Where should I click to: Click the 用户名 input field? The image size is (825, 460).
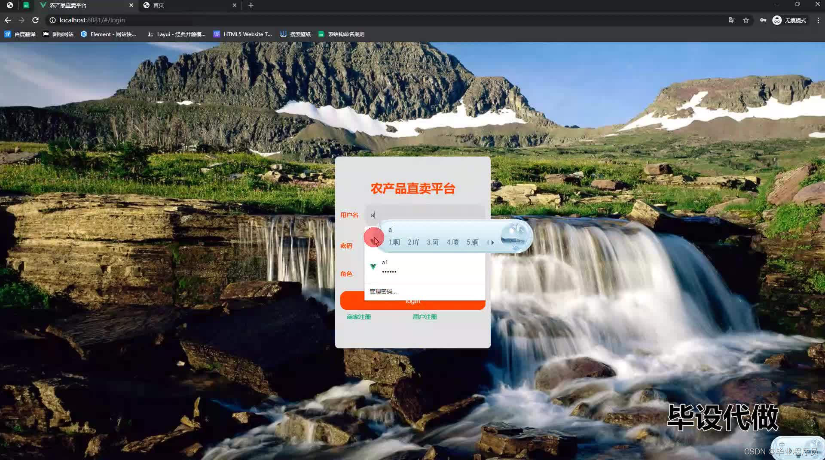(x=425, y=215)
